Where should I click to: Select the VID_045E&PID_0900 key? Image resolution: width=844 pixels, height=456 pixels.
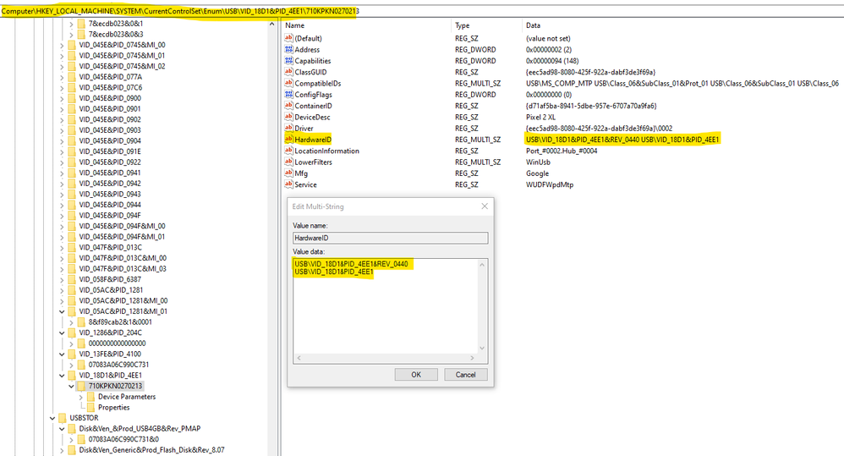click(x=110, y=98)
